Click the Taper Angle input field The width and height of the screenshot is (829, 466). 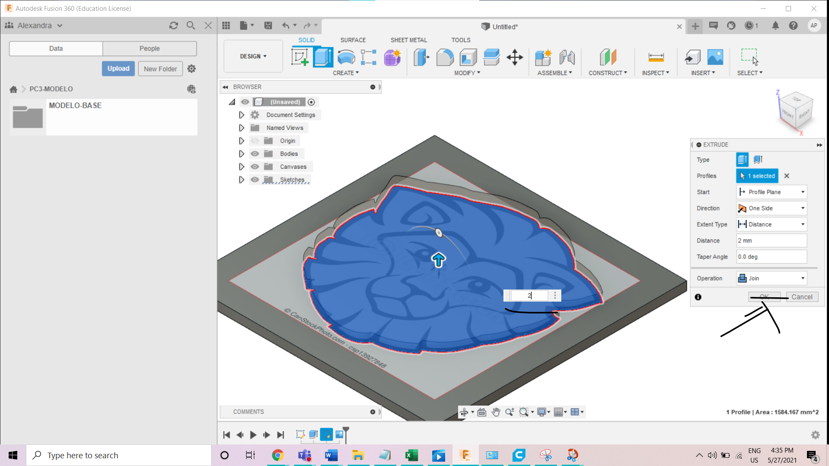pyautogui.click(x=771, y=257)
